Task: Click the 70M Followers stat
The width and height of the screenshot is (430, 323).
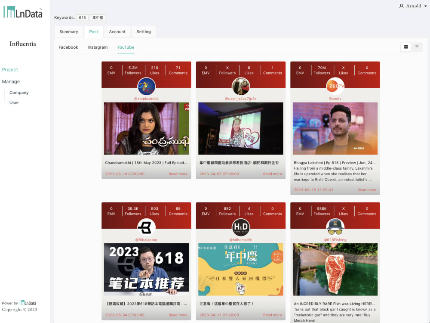Action: (322, 70)
